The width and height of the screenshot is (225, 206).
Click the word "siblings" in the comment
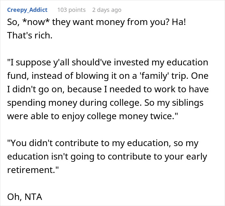[191, 103]
